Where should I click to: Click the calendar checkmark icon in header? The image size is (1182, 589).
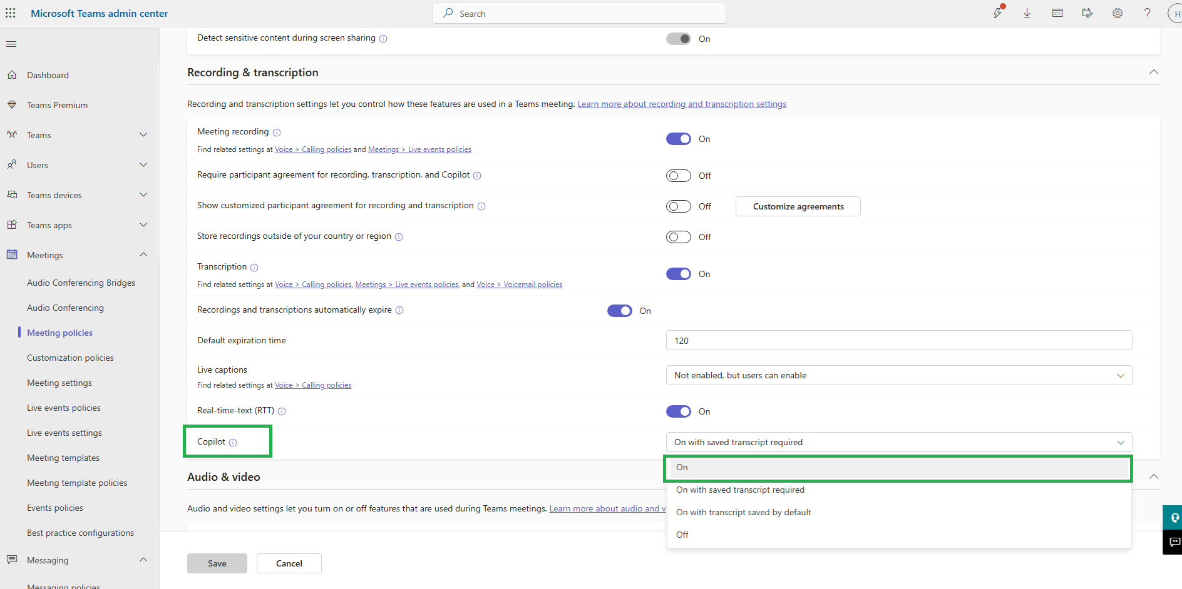[1087, 13]
